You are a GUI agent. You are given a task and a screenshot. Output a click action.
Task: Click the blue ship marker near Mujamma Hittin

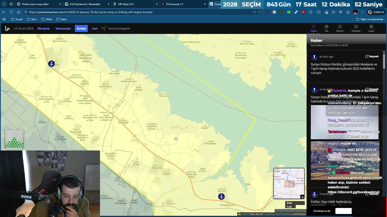tap(51, 64)
